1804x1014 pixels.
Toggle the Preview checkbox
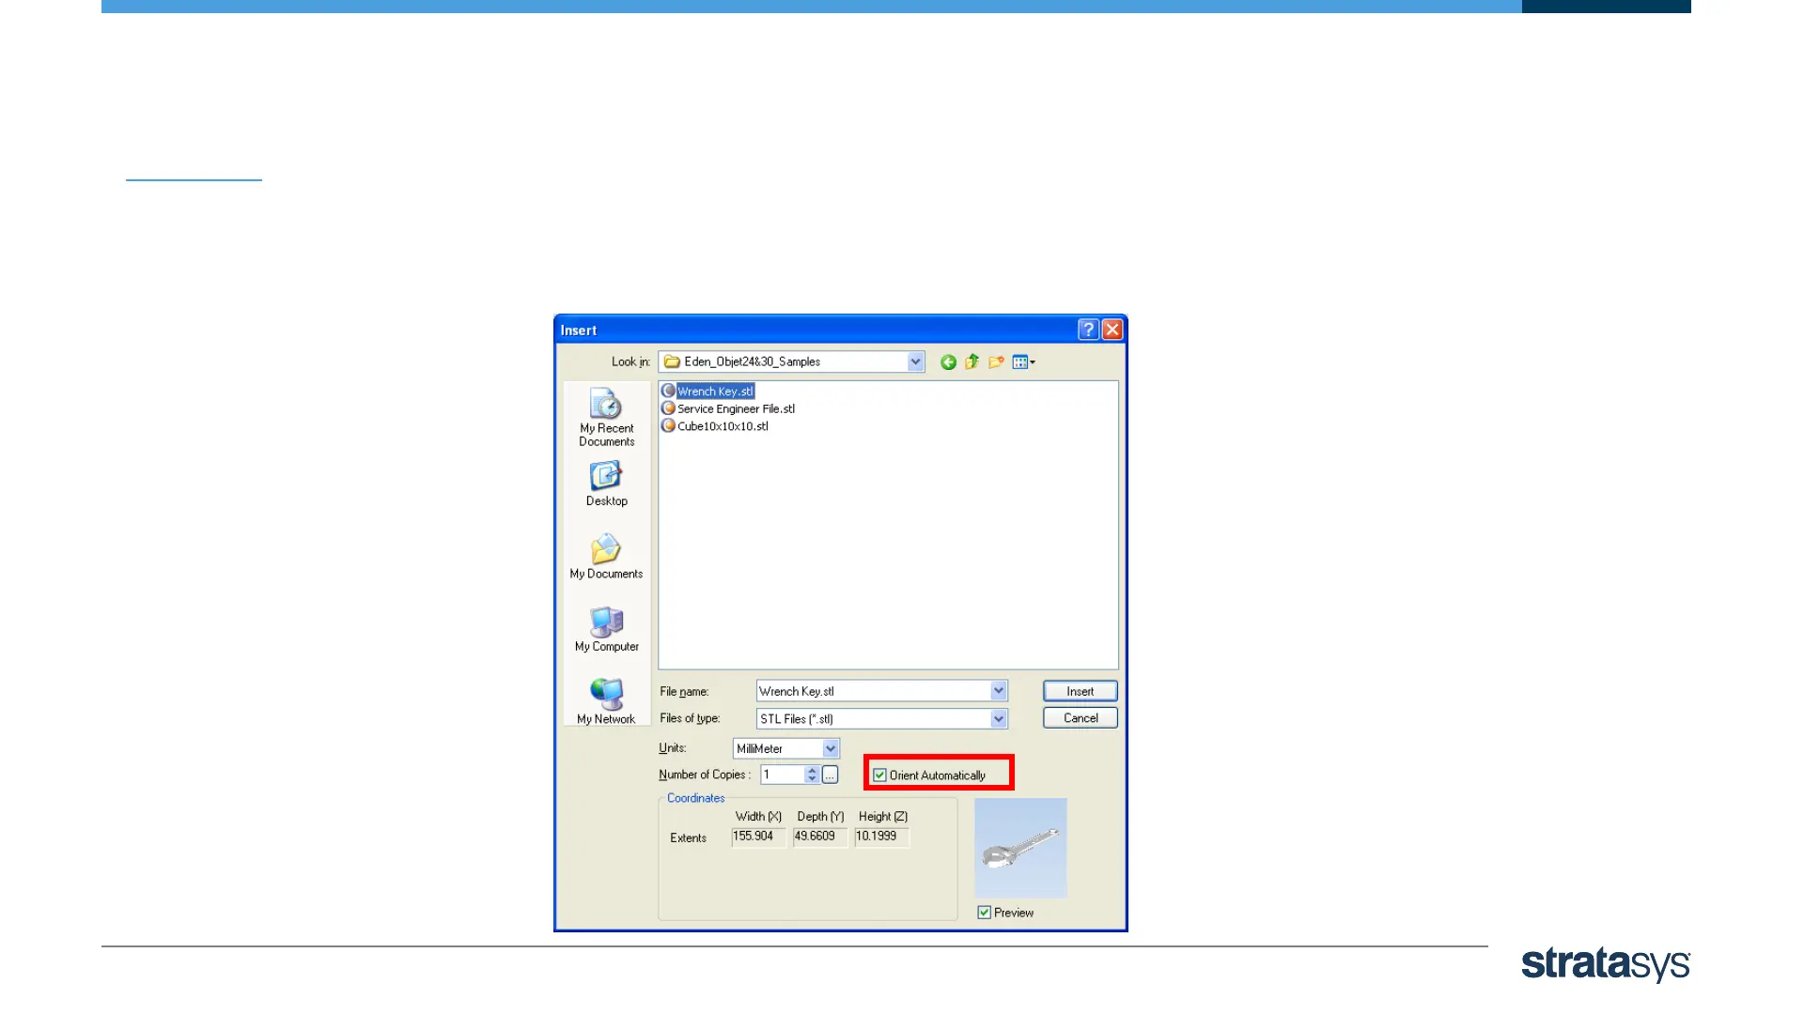pos(984,913)
